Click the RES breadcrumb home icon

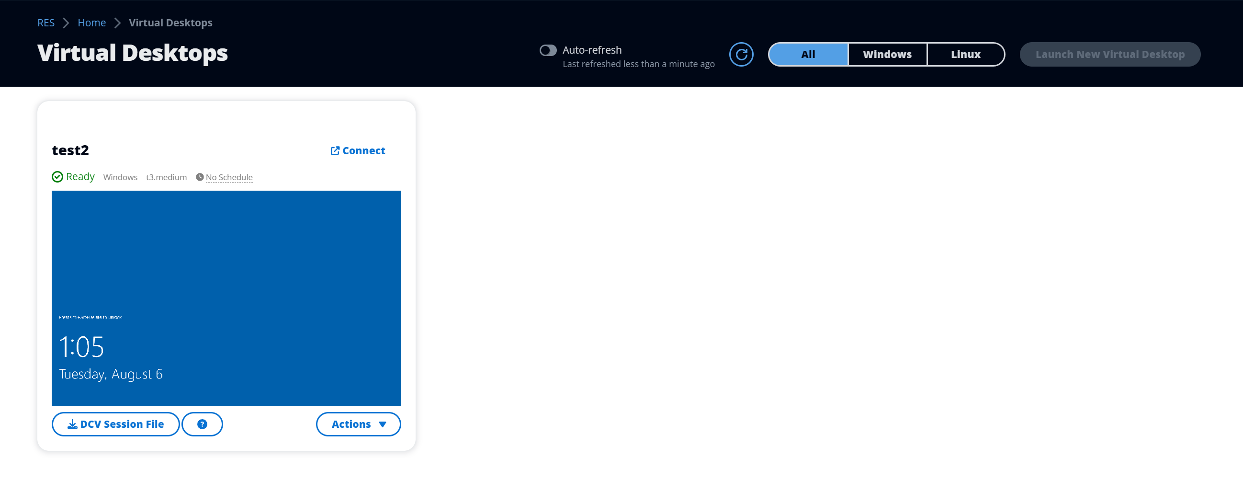(46, 22)
